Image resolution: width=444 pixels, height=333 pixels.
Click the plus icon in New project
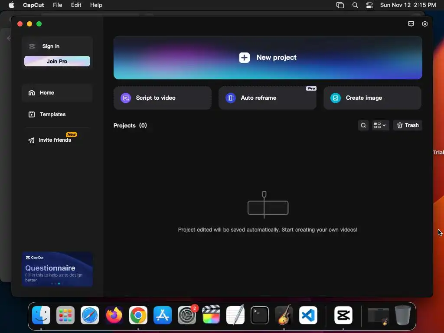point(245,58)
